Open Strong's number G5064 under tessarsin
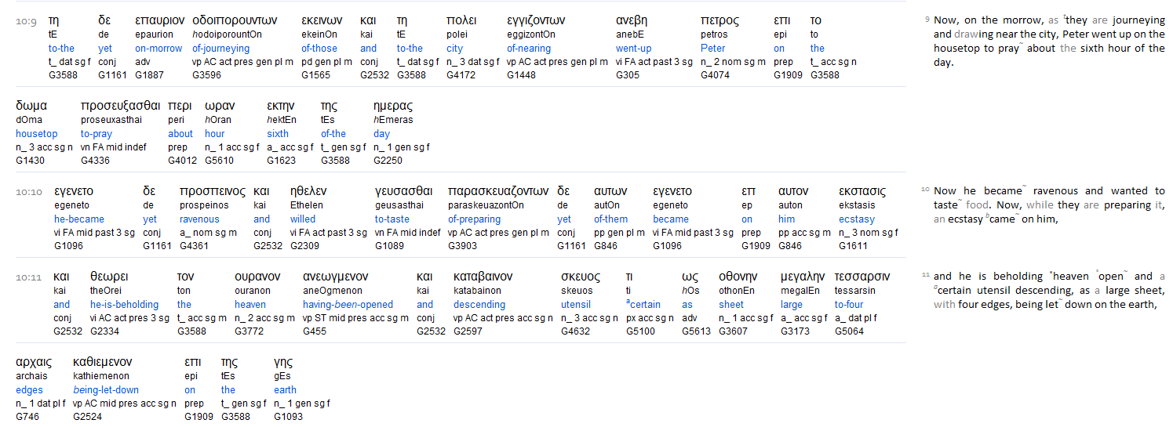This screenshot has height=427, width=1173. tap(849, 331)
